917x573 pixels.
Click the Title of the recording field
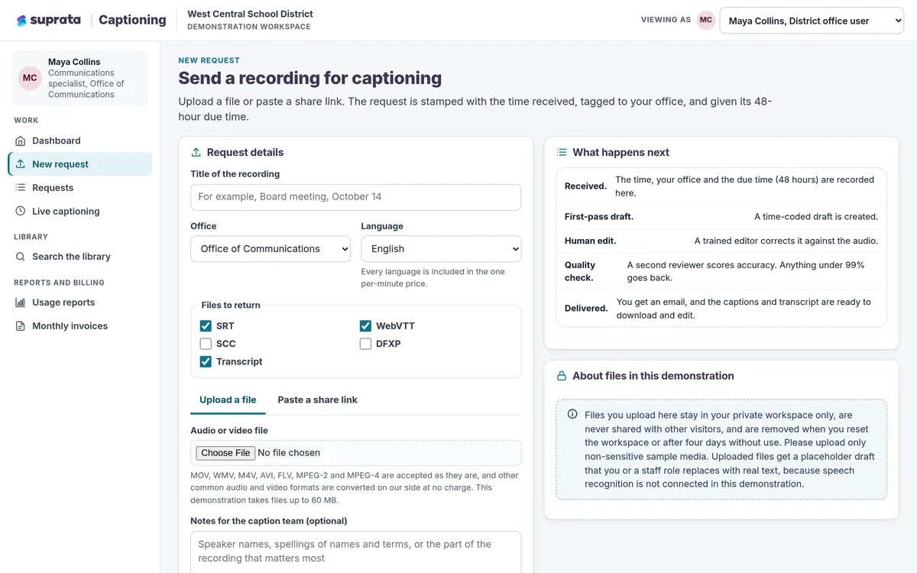(x=356, y=197)
